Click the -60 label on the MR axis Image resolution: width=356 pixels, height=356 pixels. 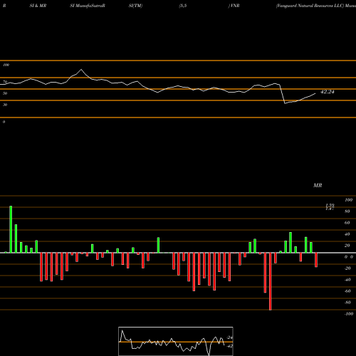pyautogui.click(x=347, y=291)
